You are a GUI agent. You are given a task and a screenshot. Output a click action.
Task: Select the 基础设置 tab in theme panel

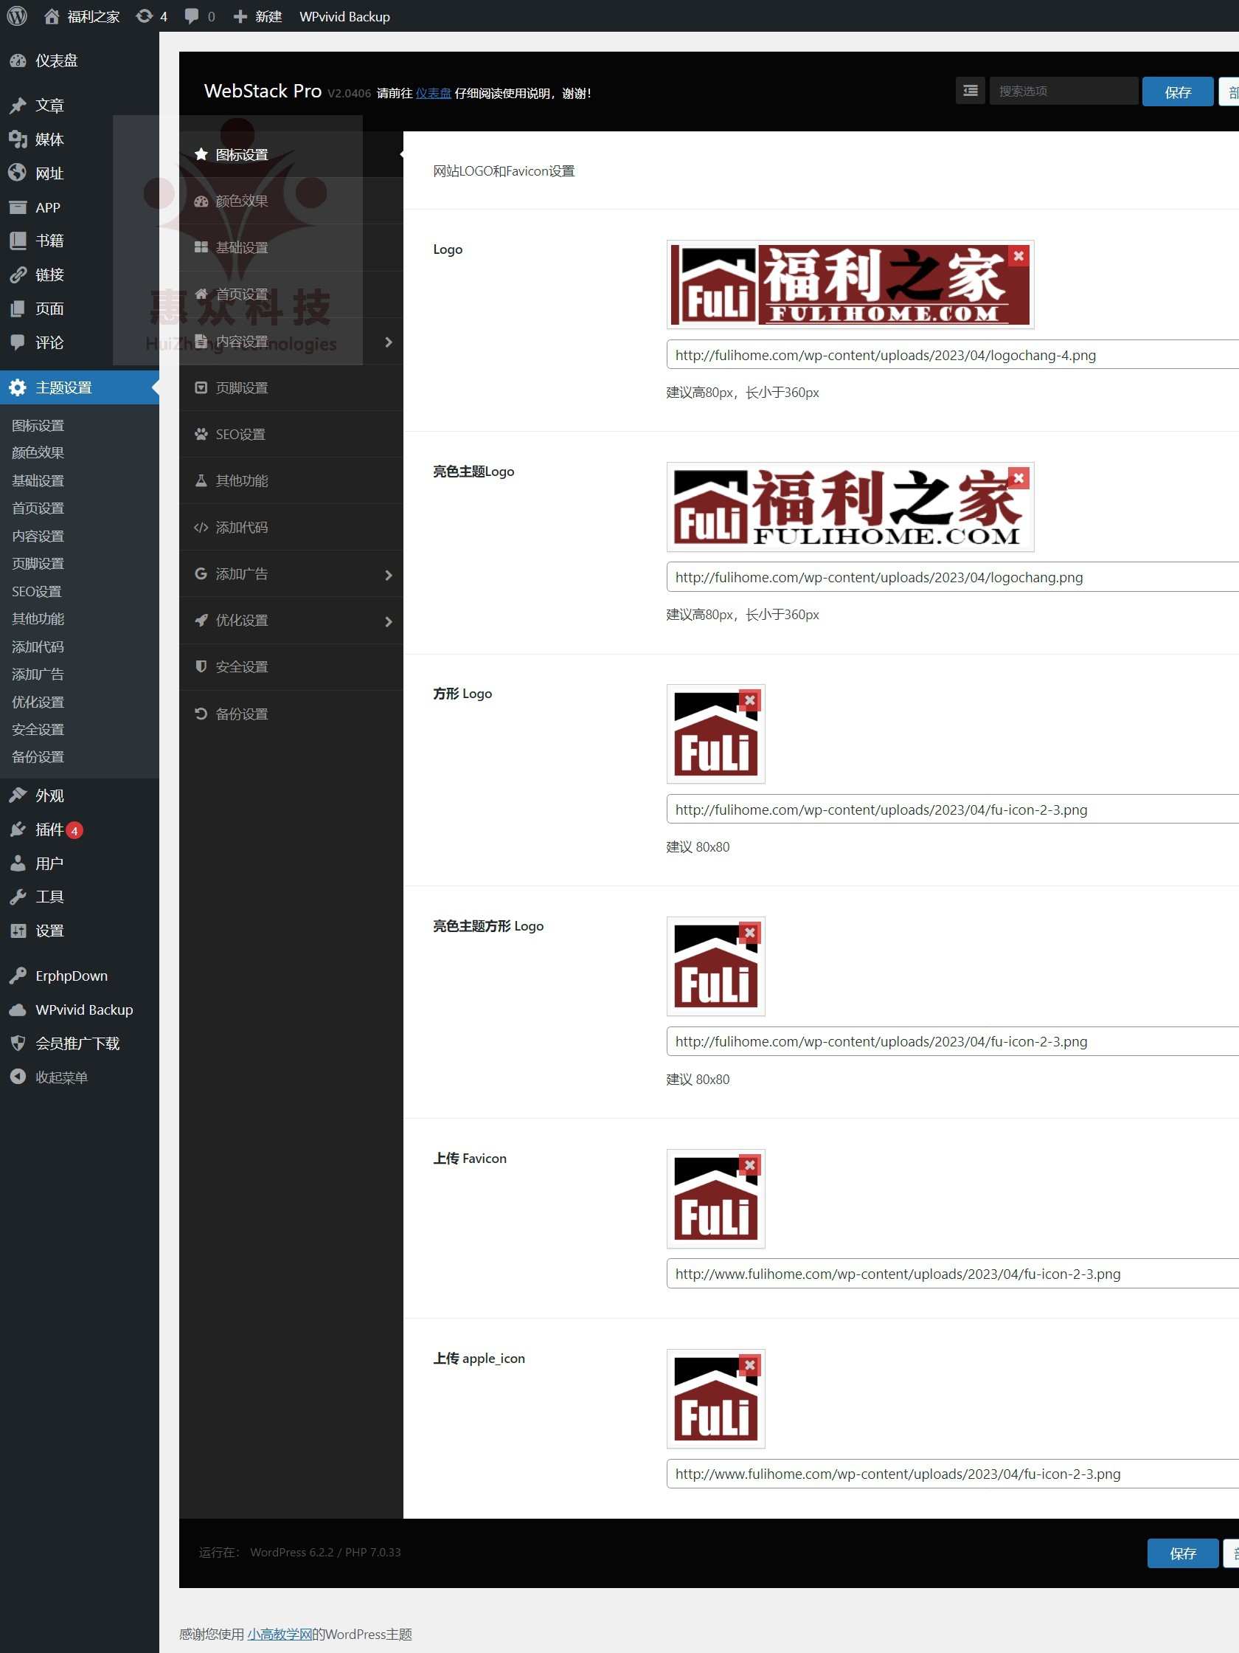(x=291, y=247)
